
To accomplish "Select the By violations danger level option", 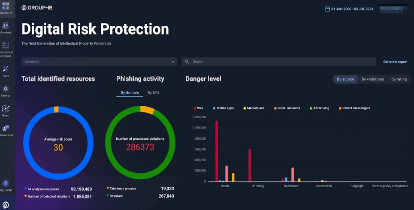I will 372,79.
